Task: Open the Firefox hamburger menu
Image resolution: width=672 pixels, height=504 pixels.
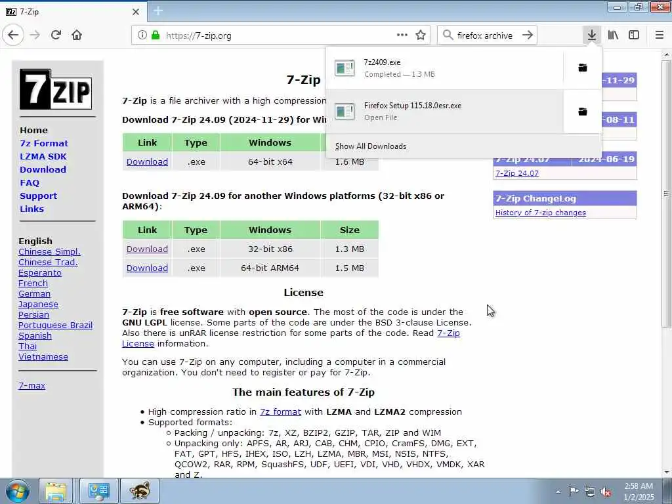Action: coord(660,35)
